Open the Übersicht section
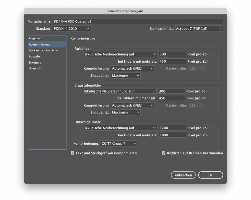The width and height of the screenshot is (251, 200). [47, 68]
